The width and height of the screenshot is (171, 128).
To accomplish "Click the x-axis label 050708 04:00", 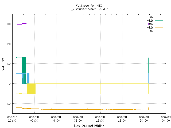I will pyautogui.click(x=56, y=119).
